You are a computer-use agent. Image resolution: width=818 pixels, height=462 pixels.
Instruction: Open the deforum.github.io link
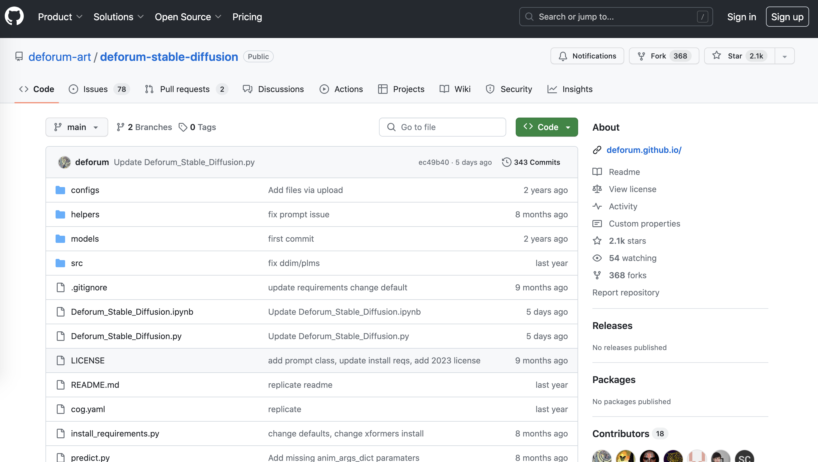pyautogui.click(x=644, y=150)
